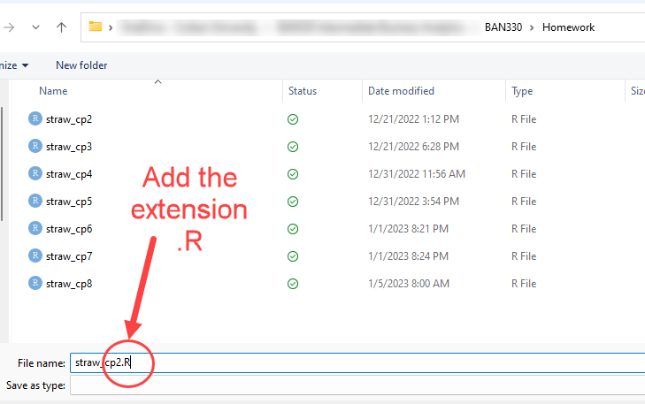
Task: Expand the Organize menu dropdown arrow
Action: (25, 65)
